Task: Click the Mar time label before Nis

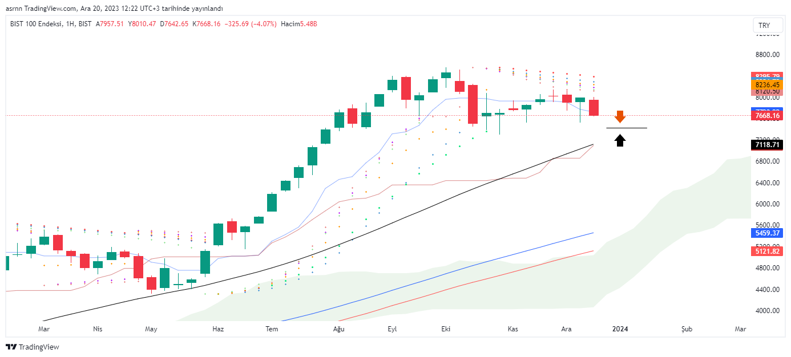Action: click(x=44, y=329)
